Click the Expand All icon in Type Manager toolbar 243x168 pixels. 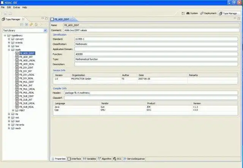[27, 25]
